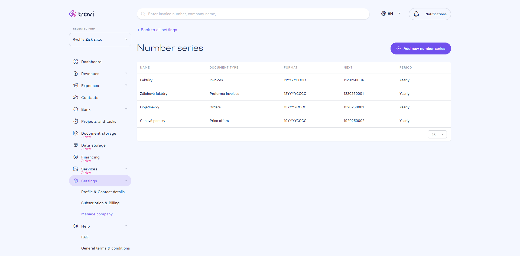This screenshot has height=256, width=520.
Task: Click the DOCUMENT TYPE column header
Action: click(224, 68)
